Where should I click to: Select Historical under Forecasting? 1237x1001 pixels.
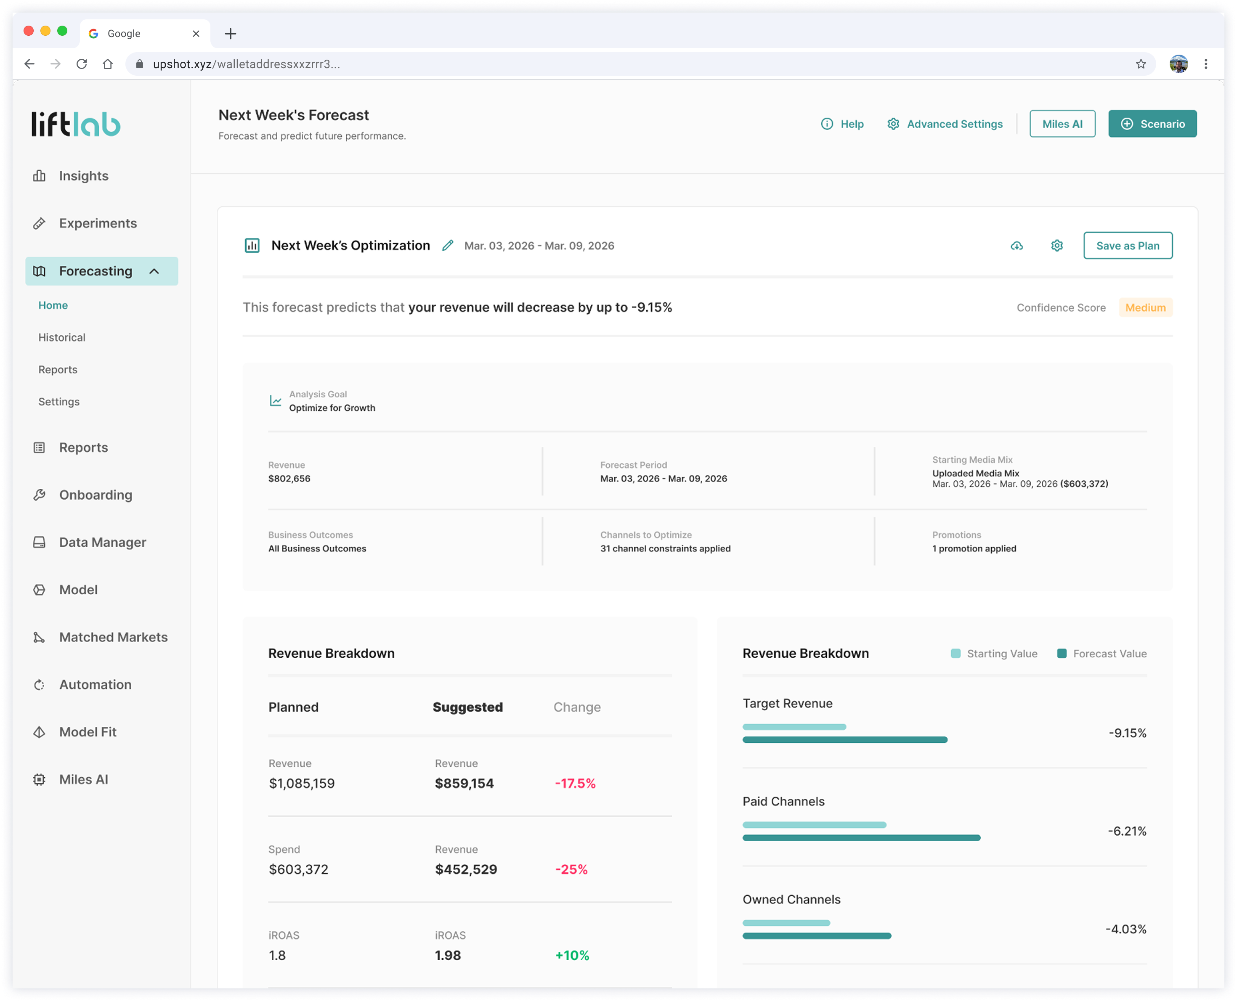[62, 337]
